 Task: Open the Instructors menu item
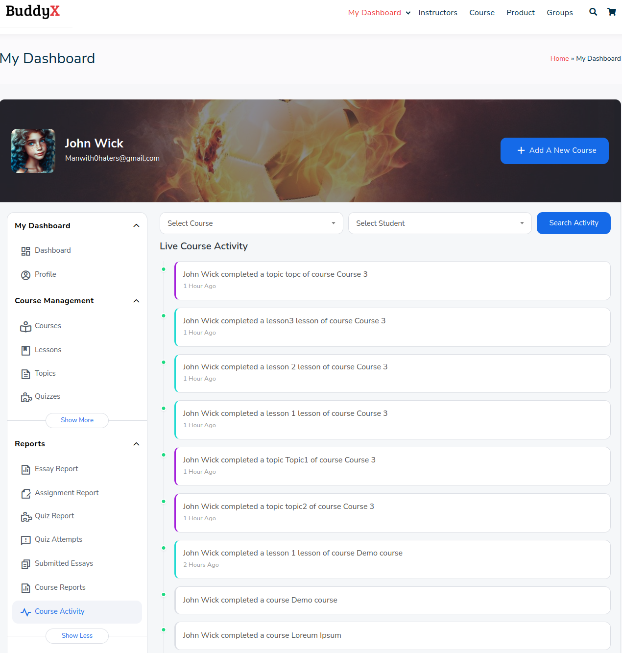[x=437, y=13]
